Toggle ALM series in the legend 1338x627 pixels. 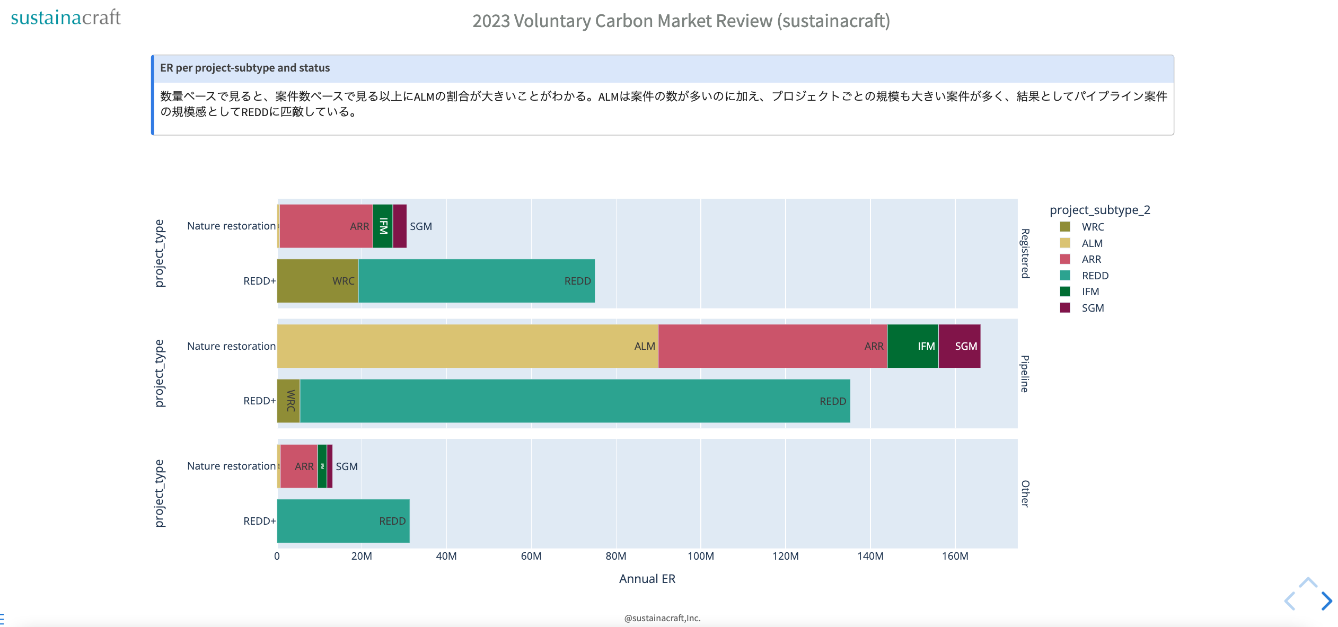point(1091,243)
